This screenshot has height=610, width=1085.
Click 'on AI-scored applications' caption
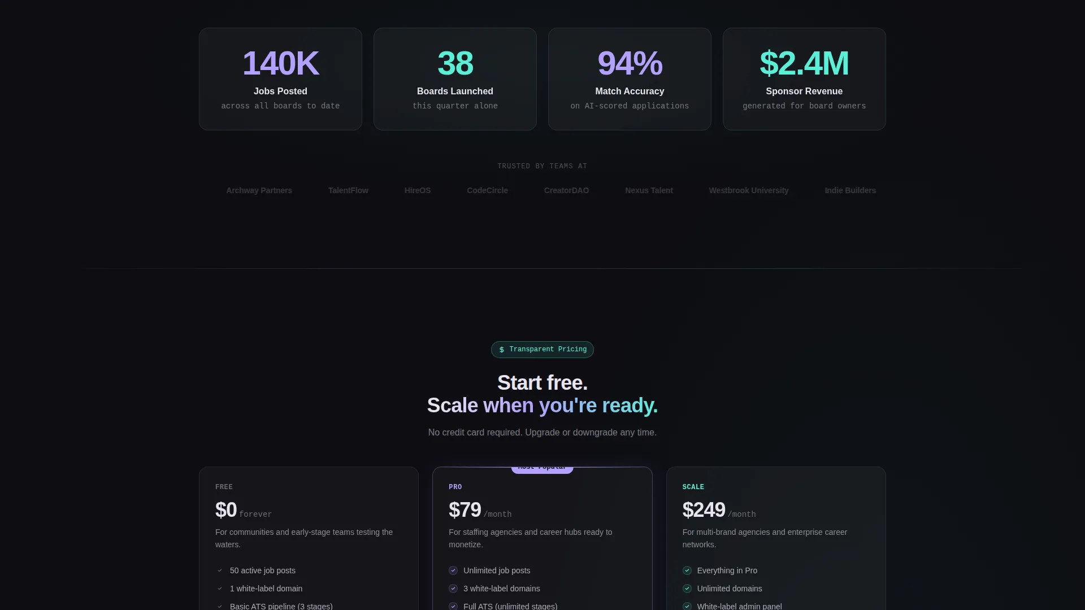630,106
